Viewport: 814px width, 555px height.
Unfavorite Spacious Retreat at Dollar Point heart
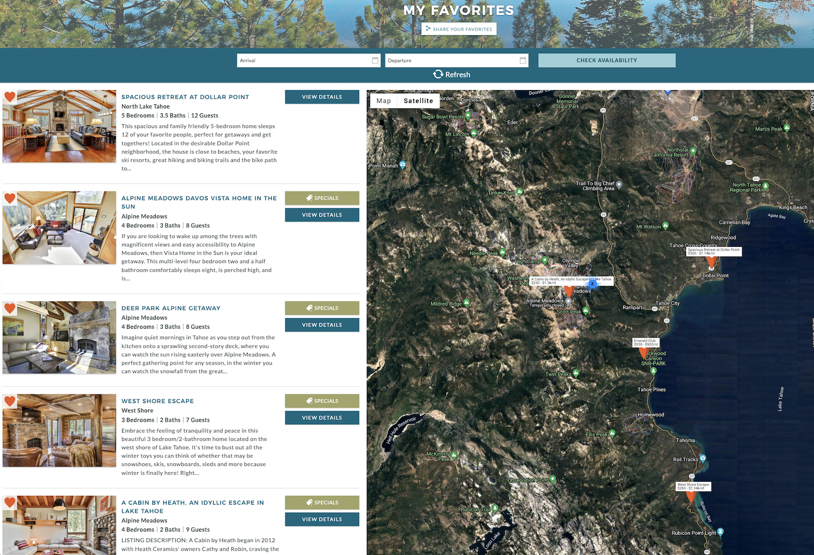pos(10,97)
